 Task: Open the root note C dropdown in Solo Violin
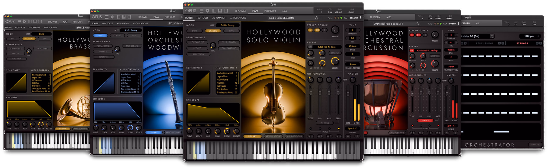(x=353, y=54)
